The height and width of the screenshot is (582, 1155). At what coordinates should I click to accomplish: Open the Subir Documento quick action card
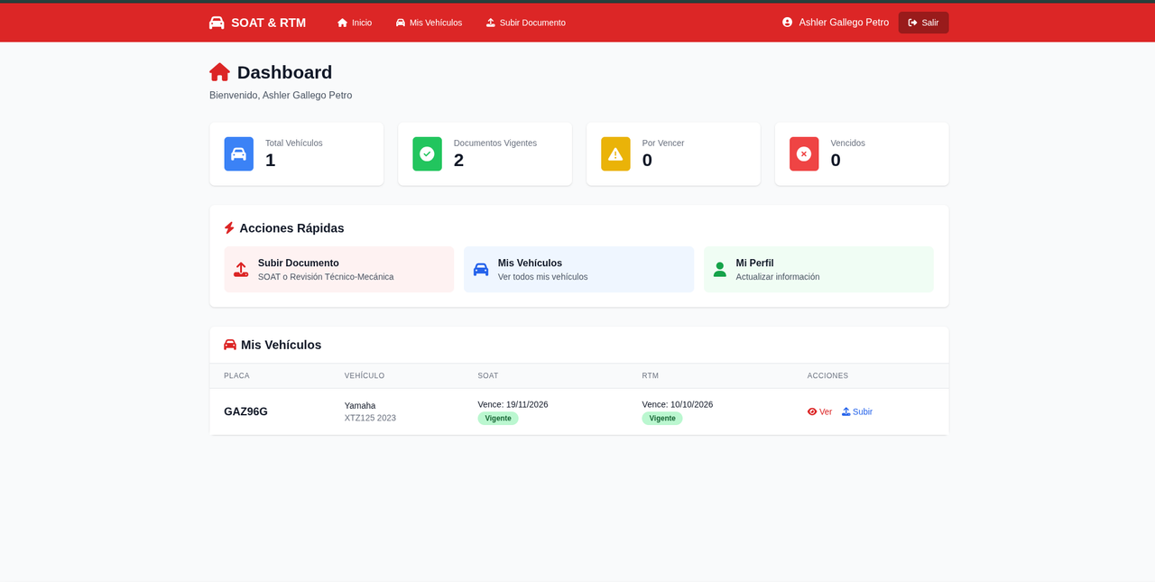click(x=339, y=269)
